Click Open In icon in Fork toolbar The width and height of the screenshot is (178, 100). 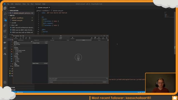tap(92, 38)
